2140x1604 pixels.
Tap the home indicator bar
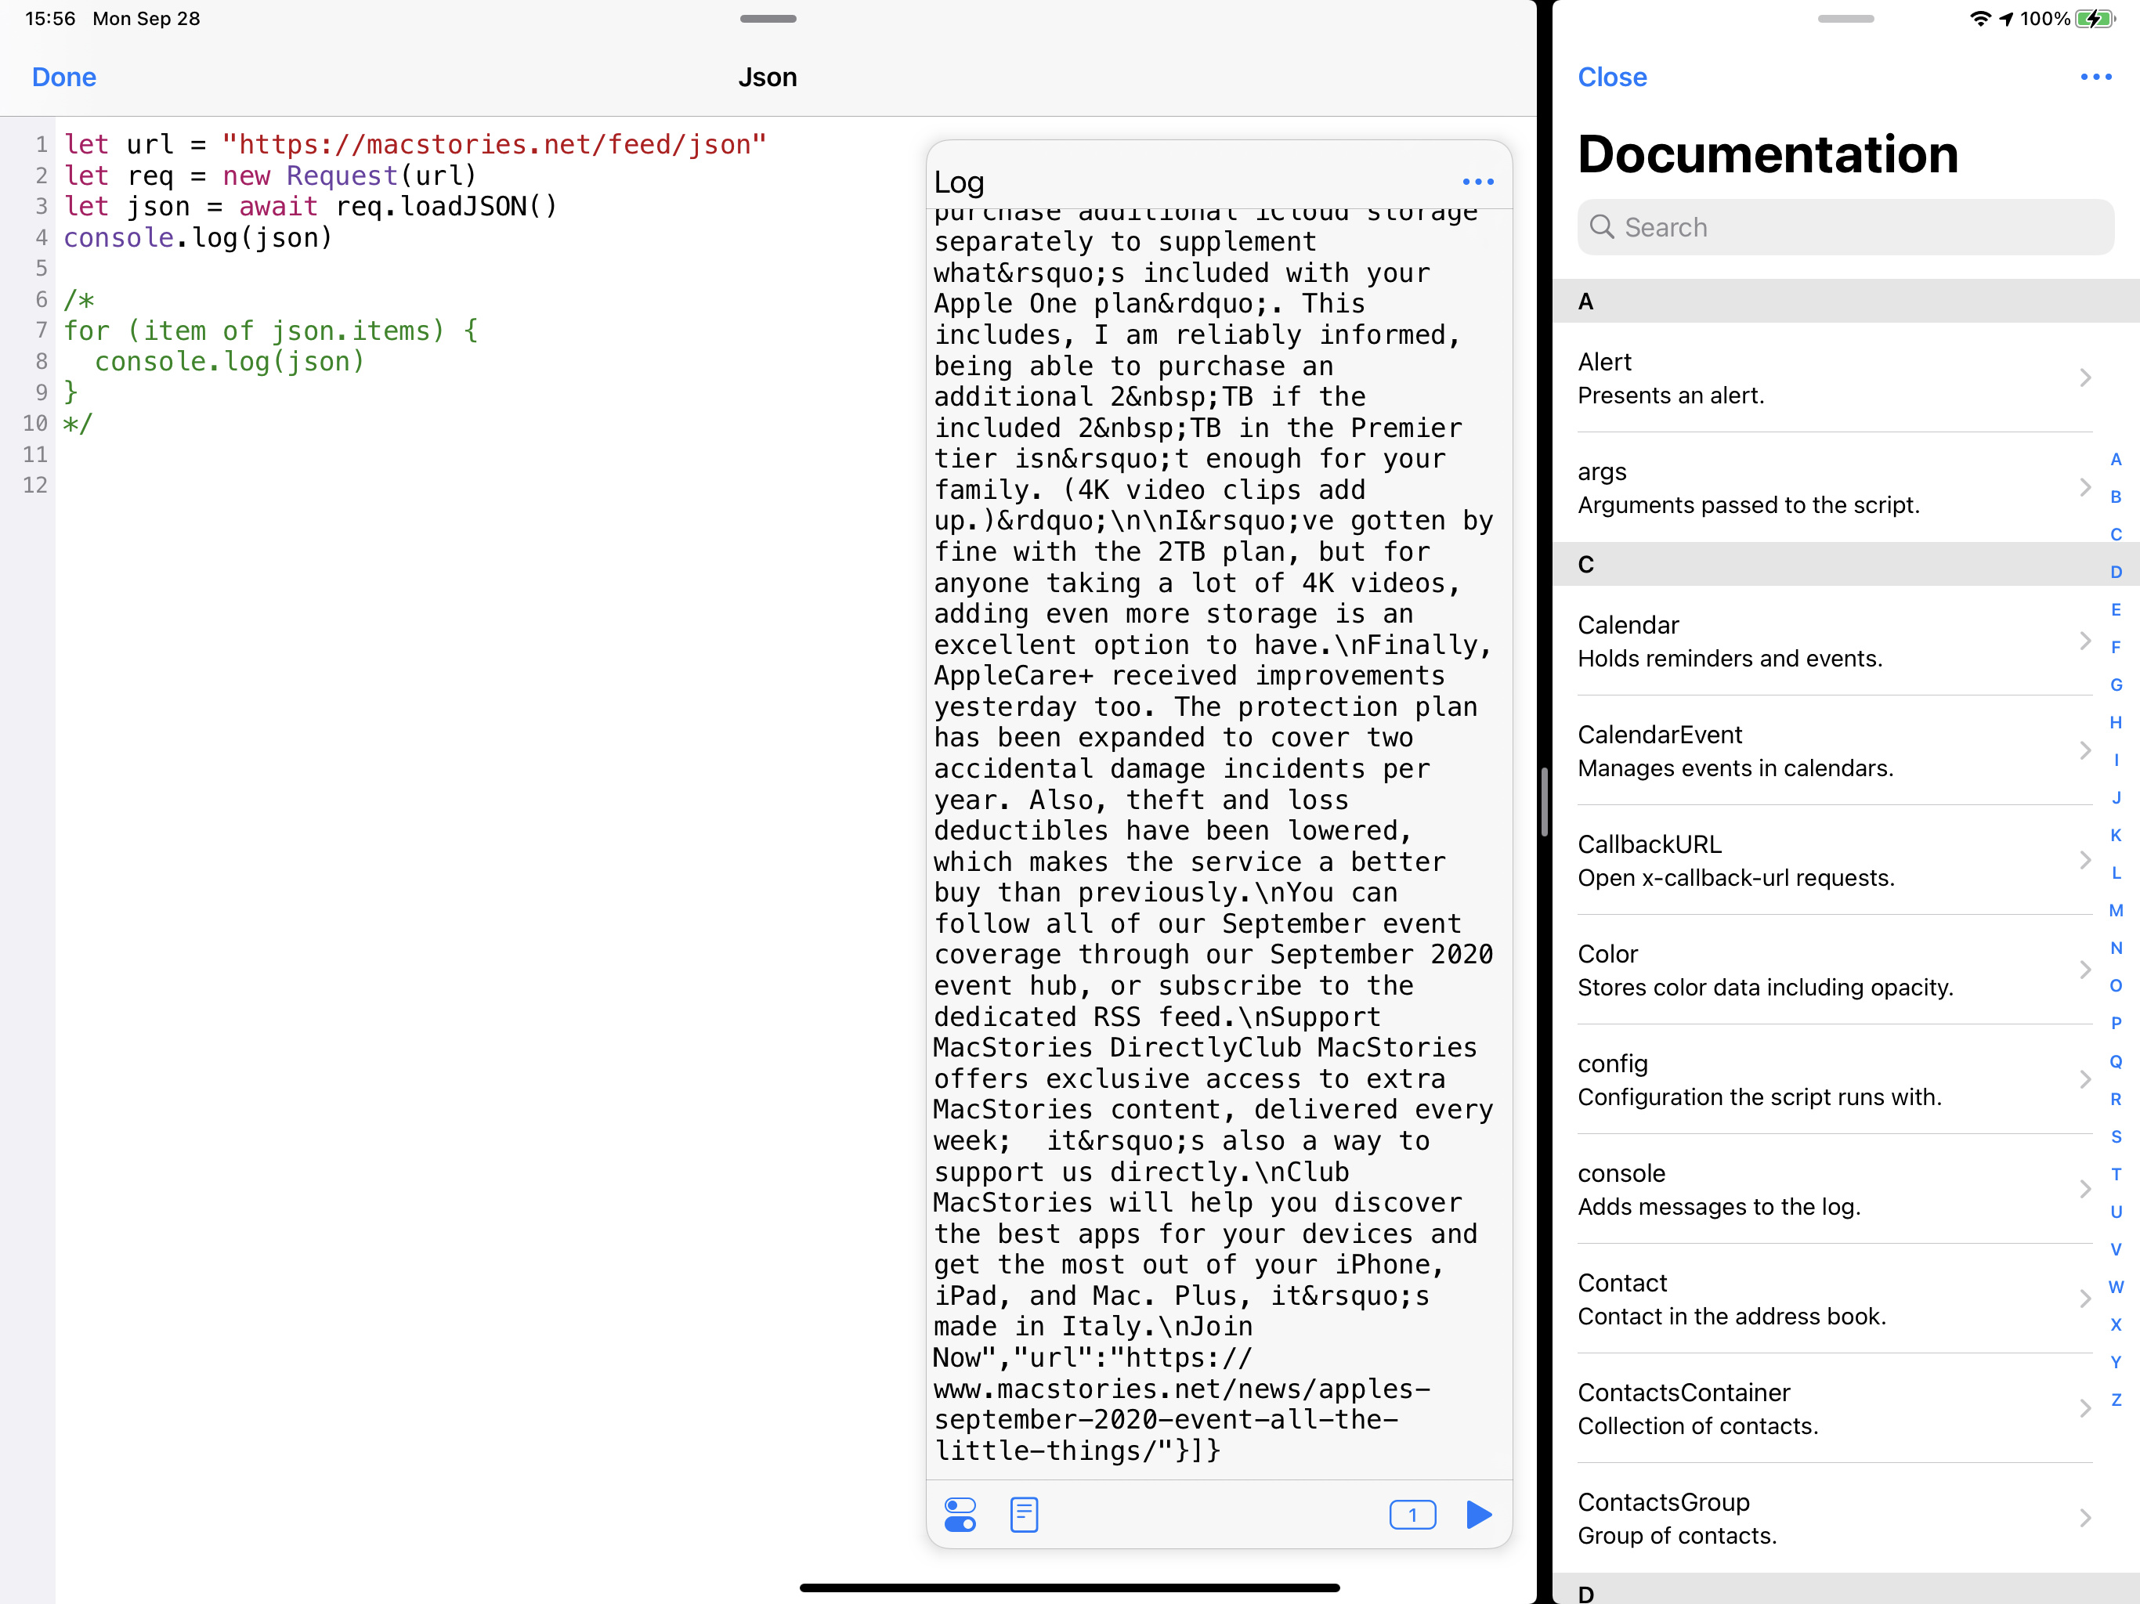click(x=1069, y=1588)
